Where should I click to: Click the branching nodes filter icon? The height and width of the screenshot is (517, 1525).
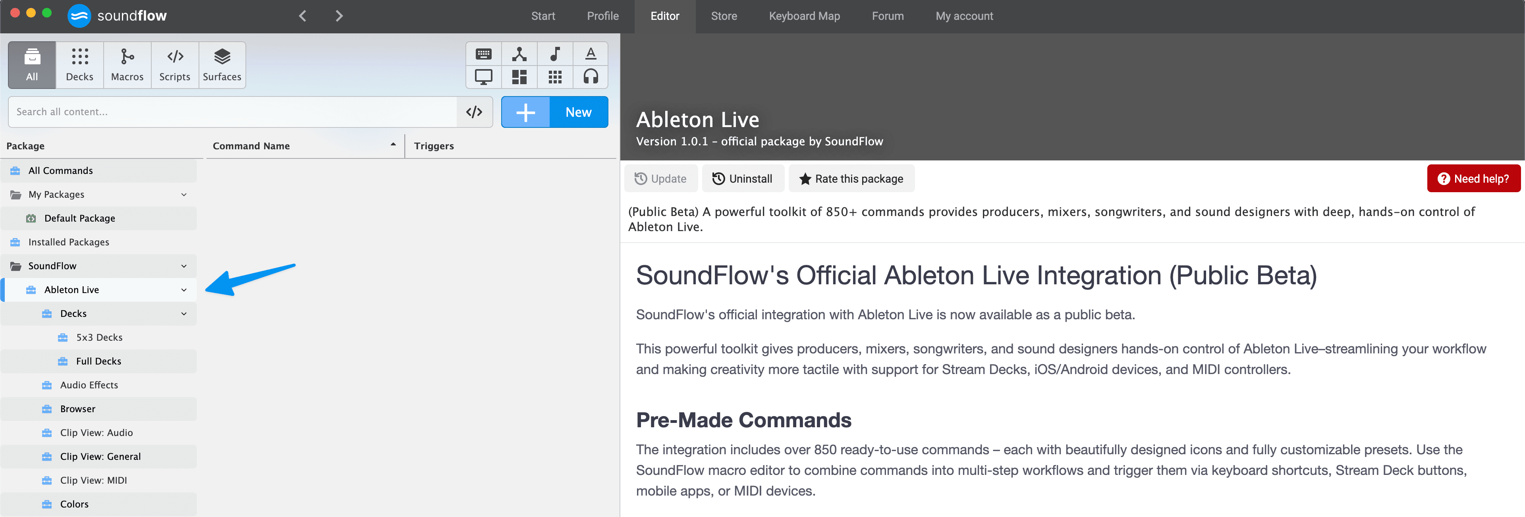coord(519,54)
